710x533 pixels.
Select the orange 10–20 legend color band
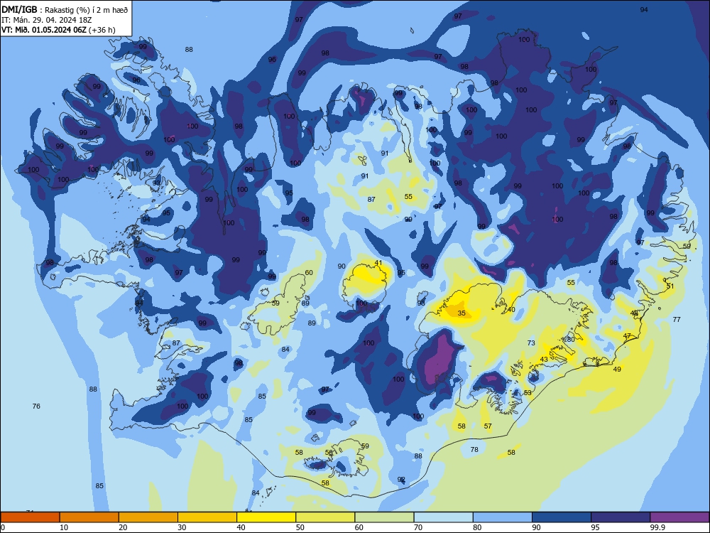pos(89,517)
